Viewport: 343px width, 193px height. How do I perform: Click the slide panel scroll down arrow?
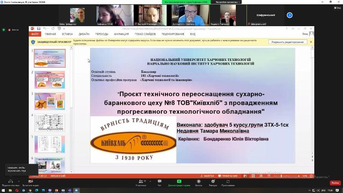click(71, 172)
